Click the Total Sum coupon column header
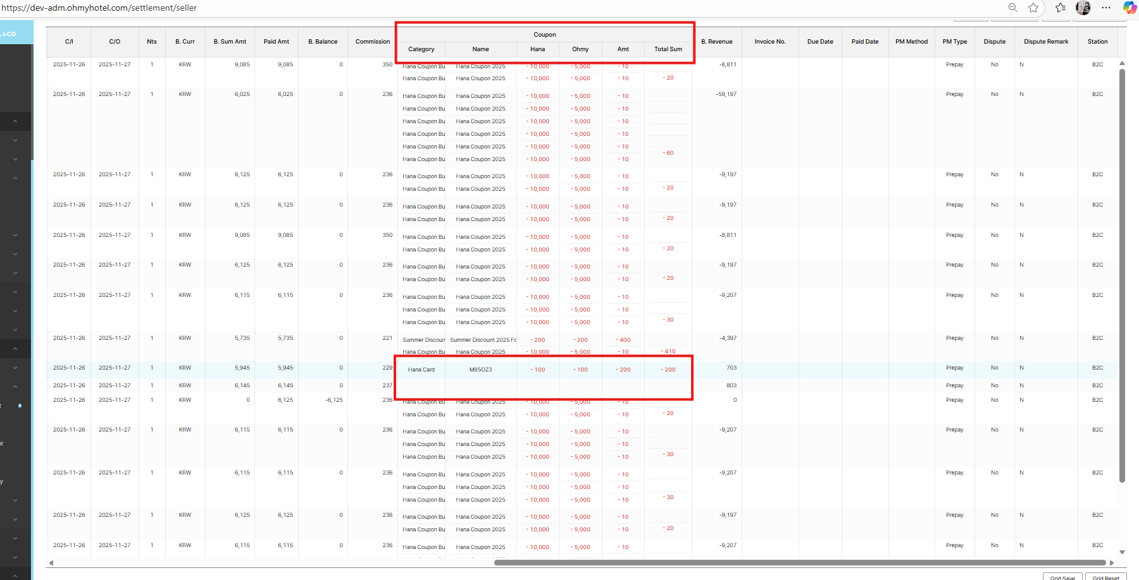This screenshot has width=1139, height=580. click(x=668, y=49)
